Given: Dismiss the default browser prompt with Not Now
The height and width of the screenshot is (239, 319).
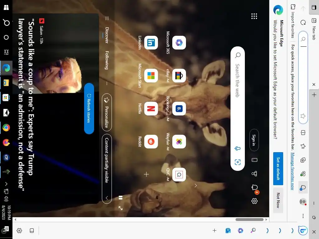Looking at the screenshot, I should (278, 200).
